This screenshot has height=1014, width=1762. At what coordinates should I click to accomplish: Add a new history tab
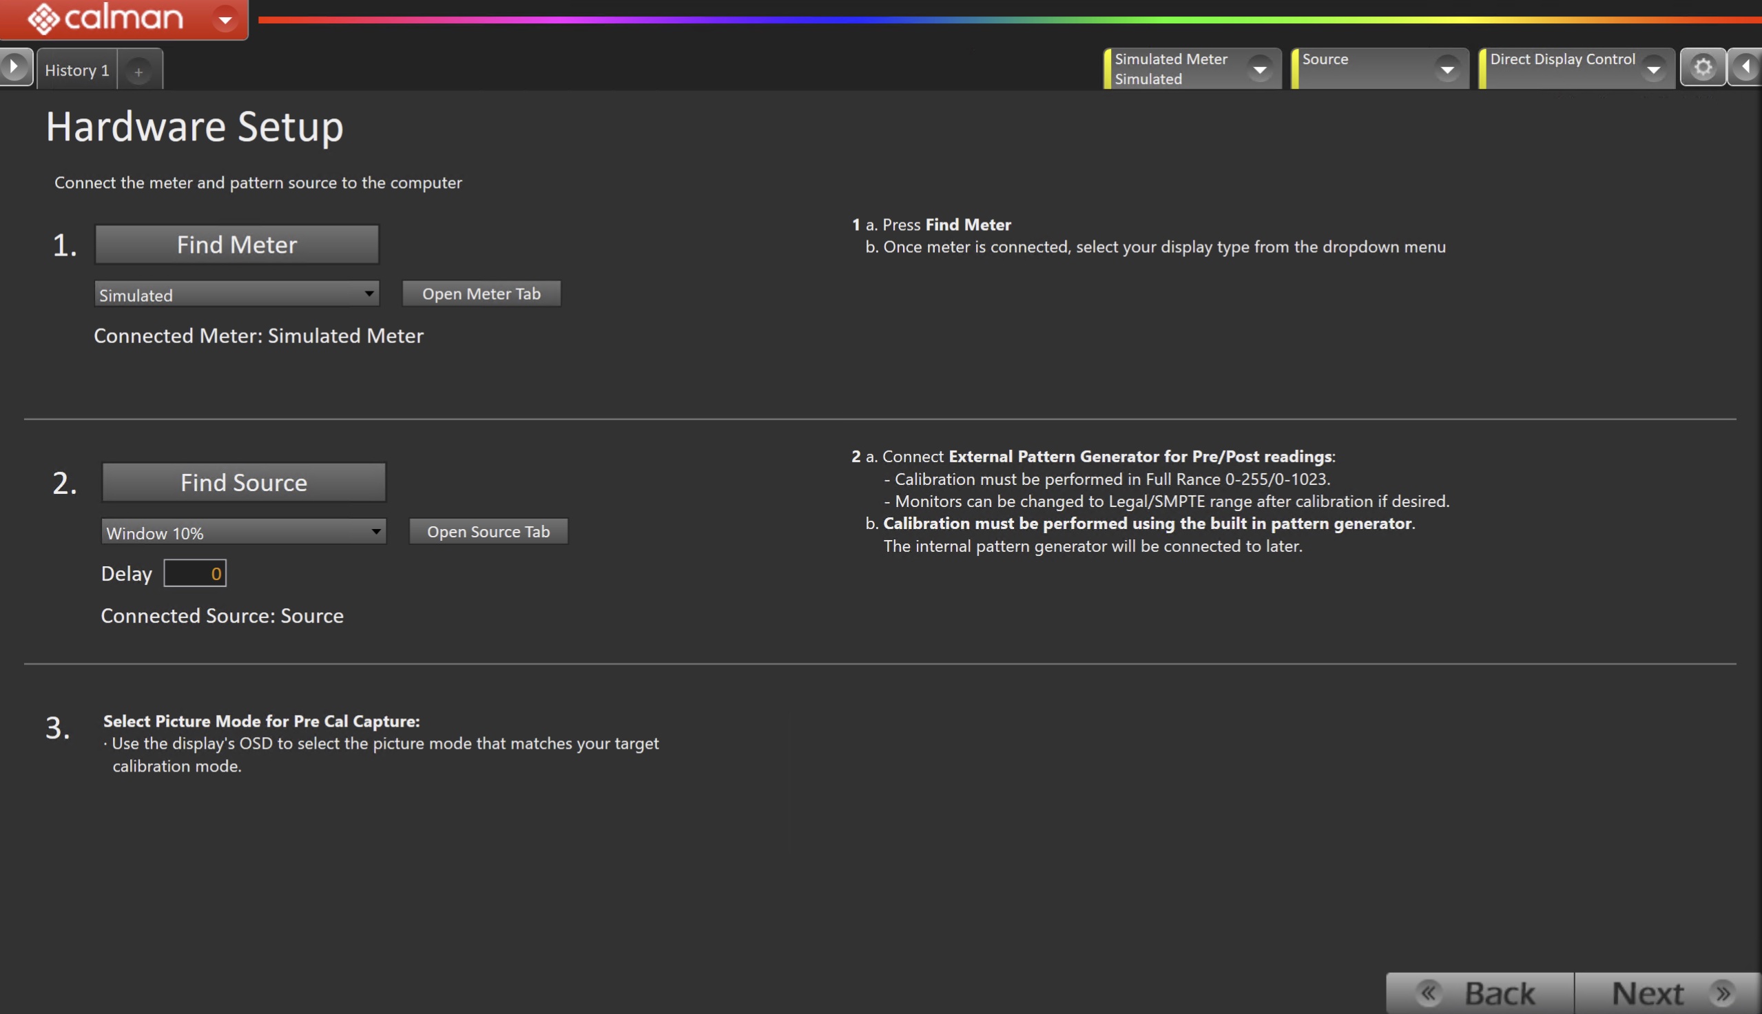[138, 72]
